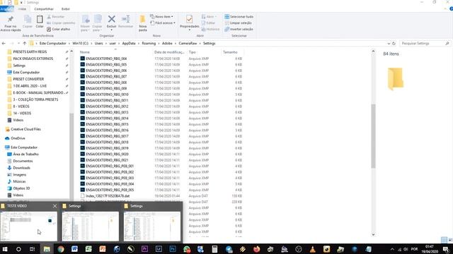
Task: Click Colar atalho in the ribbon
Action: pos(58,29)
